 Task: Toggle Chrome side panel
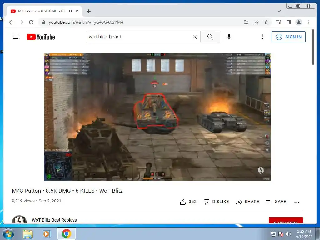[288, 22]
